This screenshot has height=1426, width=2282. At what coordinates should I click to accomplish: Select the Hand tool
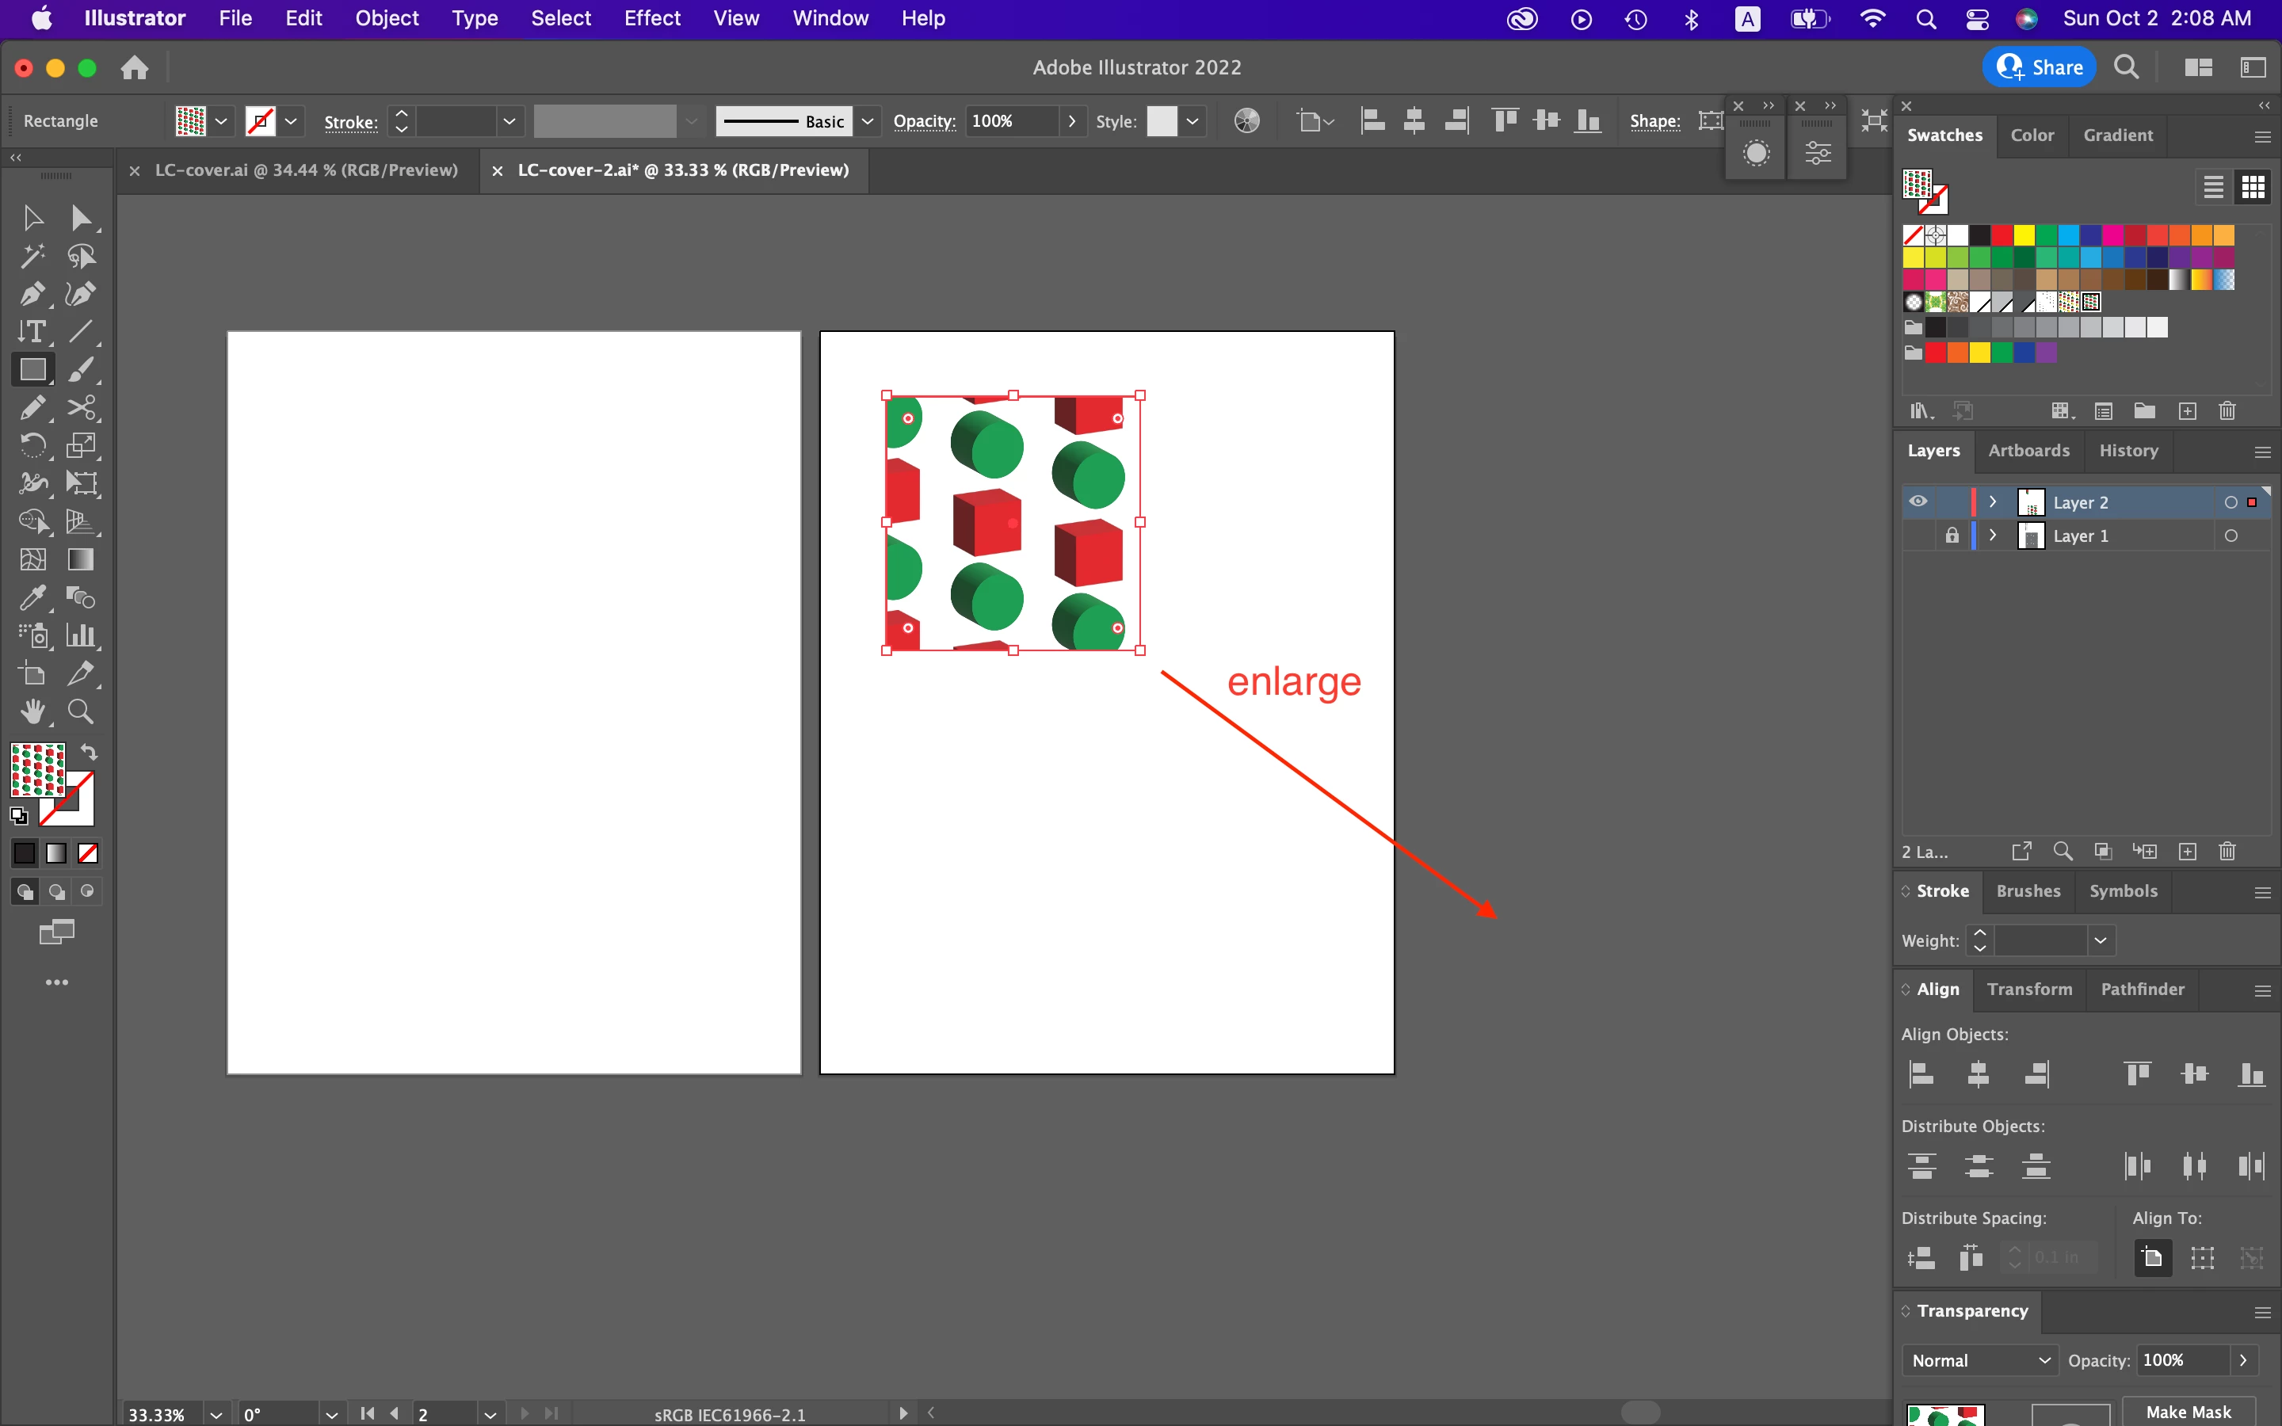coord(33,712)
